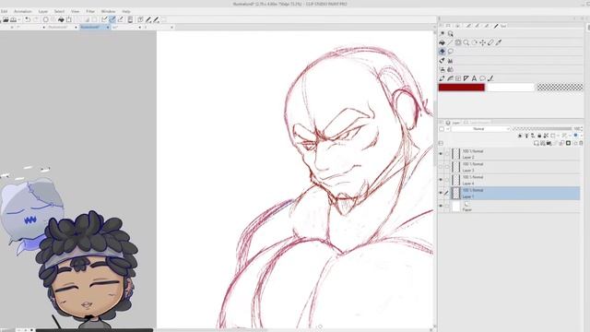Switch to the highlighted canvas document tab

point(94,27)
